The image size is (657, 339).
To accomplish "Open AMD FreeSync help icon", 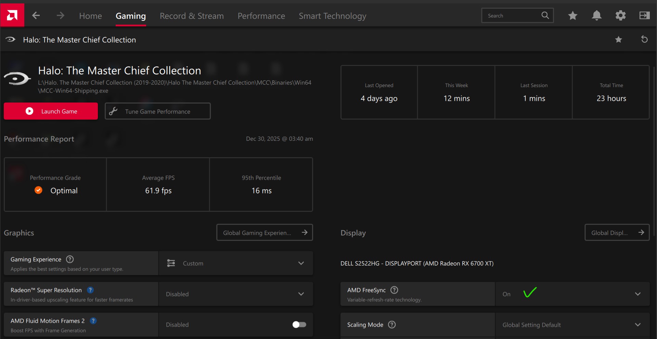I will click(394, 290).
